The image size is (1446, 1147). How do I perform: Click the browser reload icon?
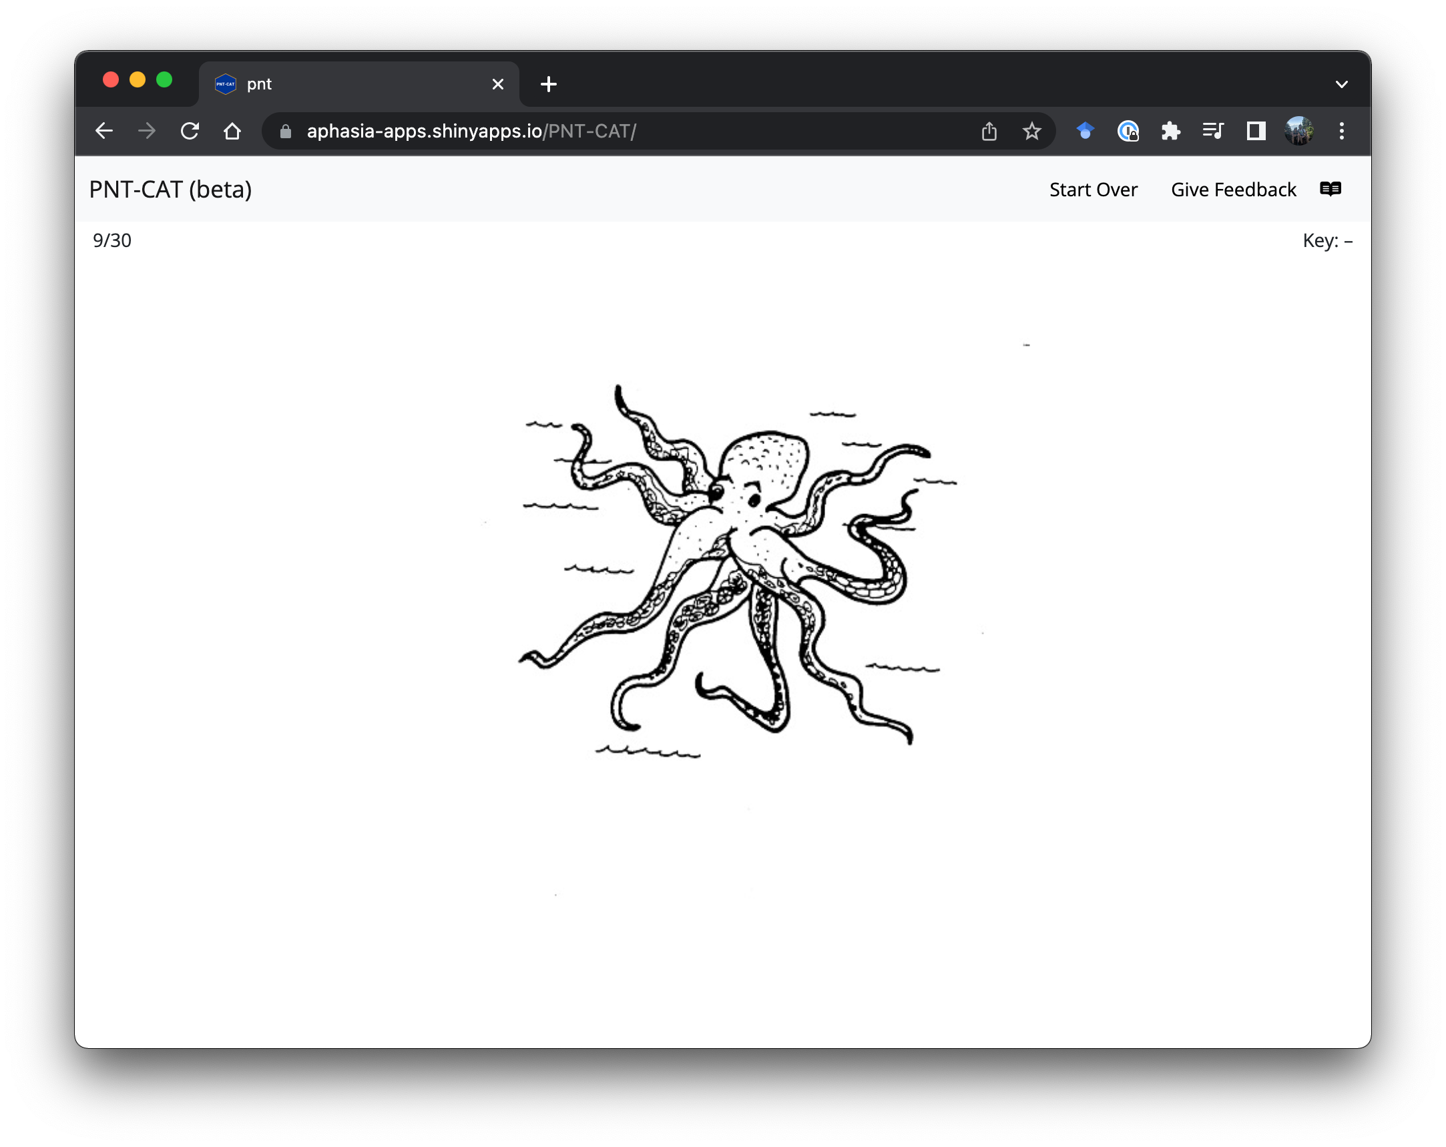click(190, 131)
